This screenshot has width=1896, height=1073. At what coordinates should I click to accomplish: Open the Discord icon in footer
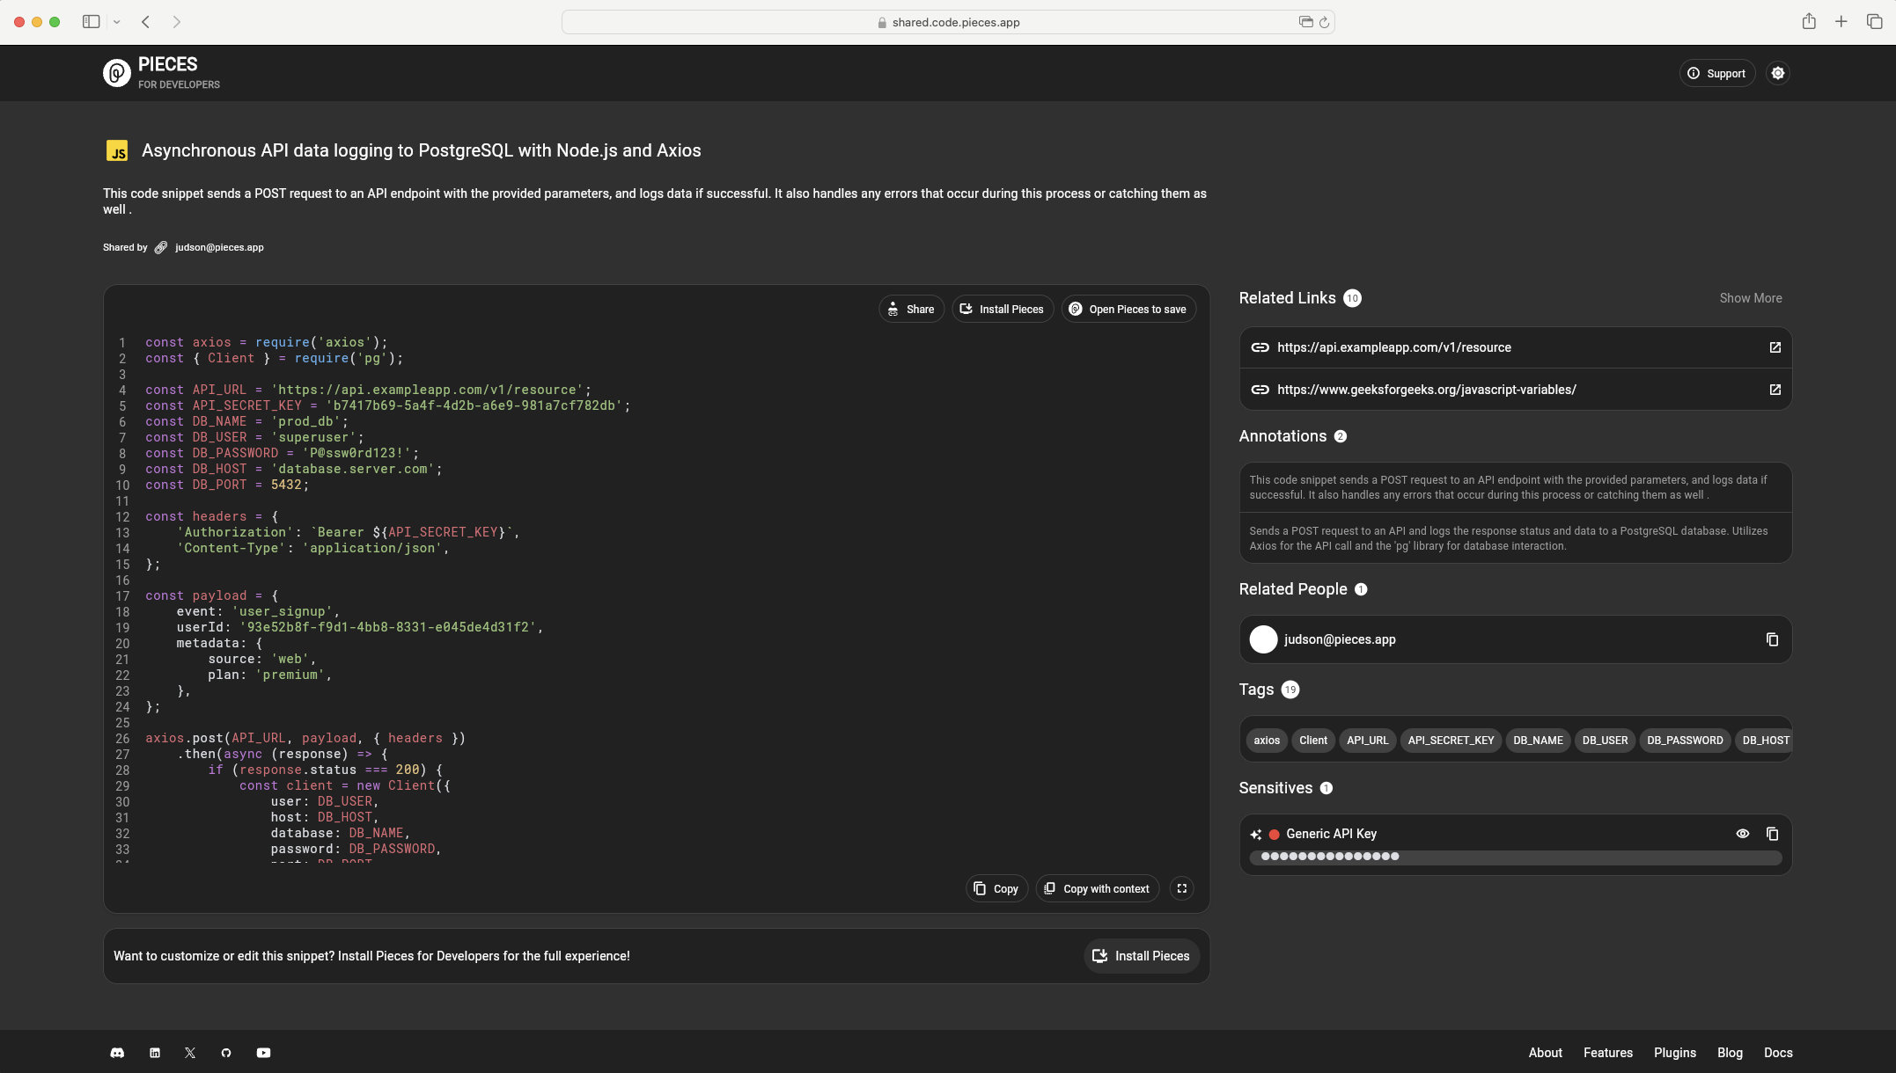pos(117,1053)
